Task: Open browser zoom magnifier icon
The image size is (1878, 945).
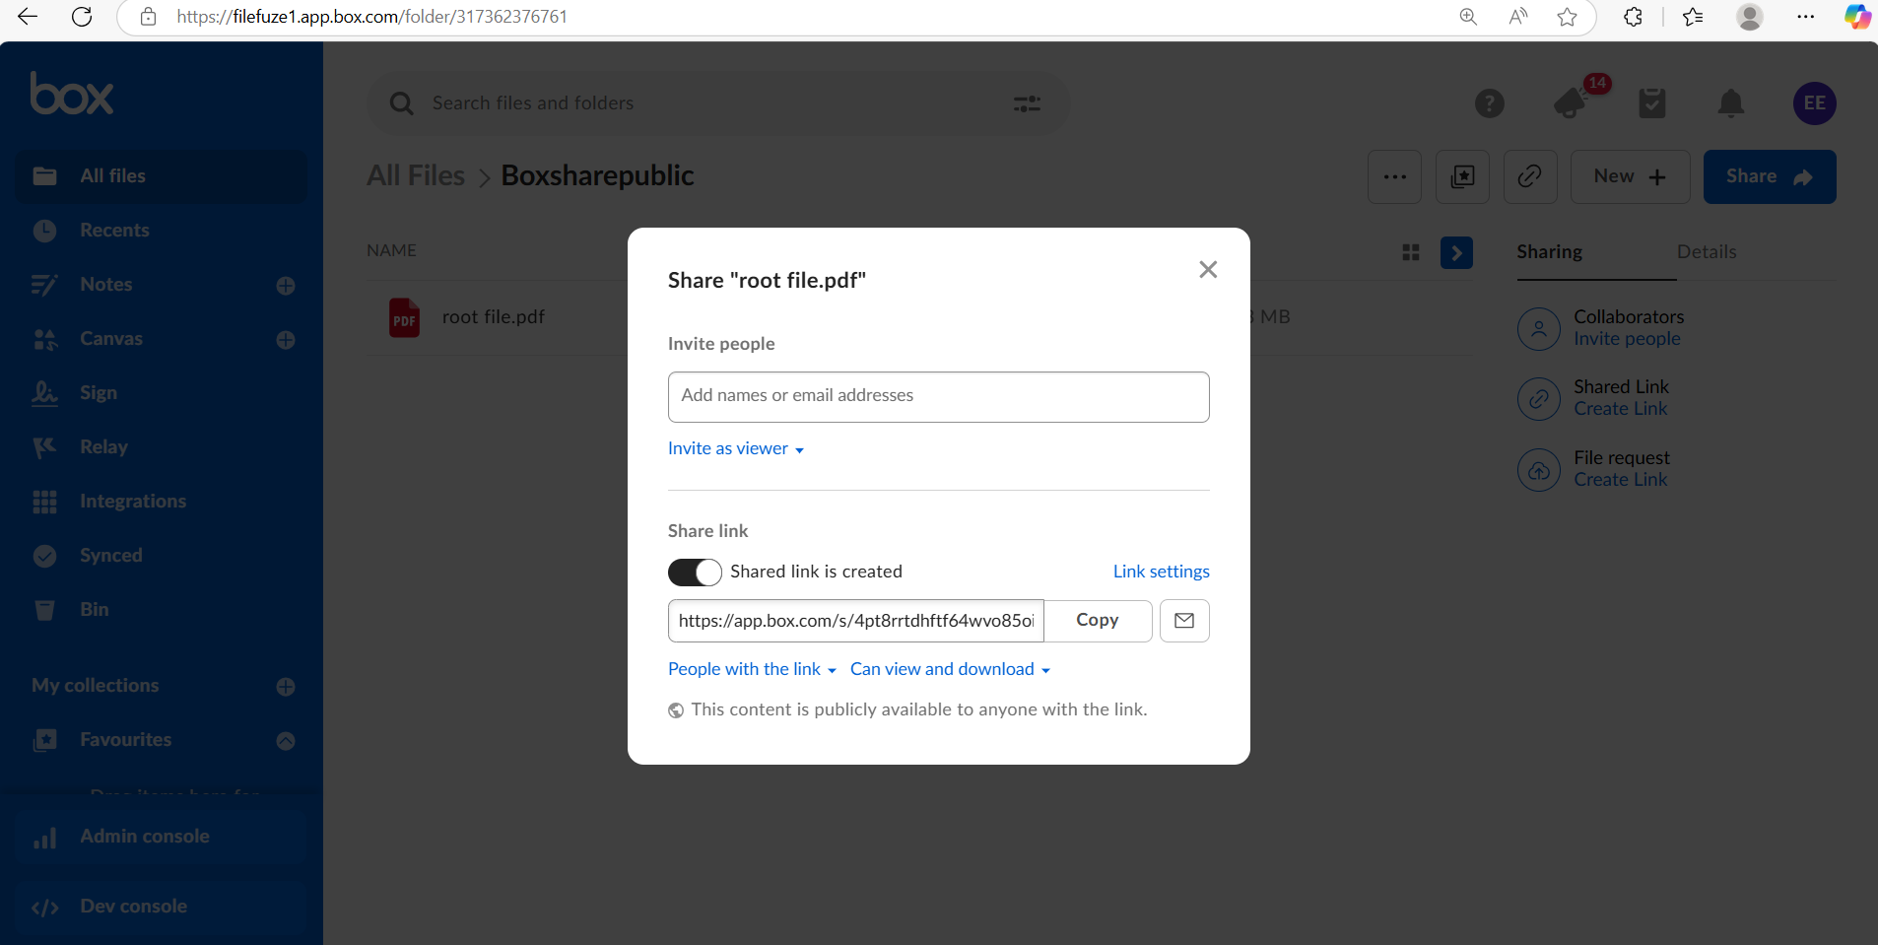Action: [1468, 17]
